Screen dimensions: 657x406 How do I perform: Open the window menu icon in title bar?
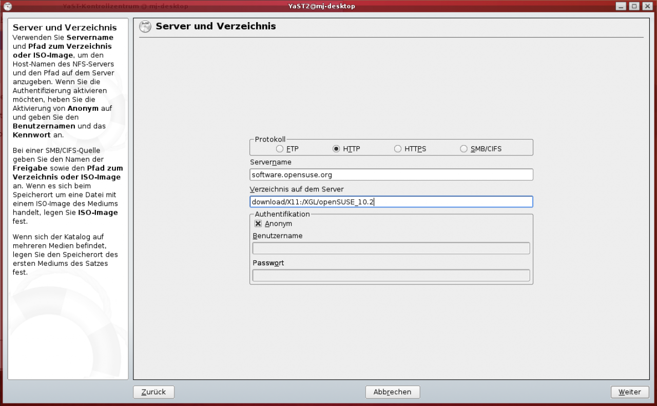tap(8, 6)
